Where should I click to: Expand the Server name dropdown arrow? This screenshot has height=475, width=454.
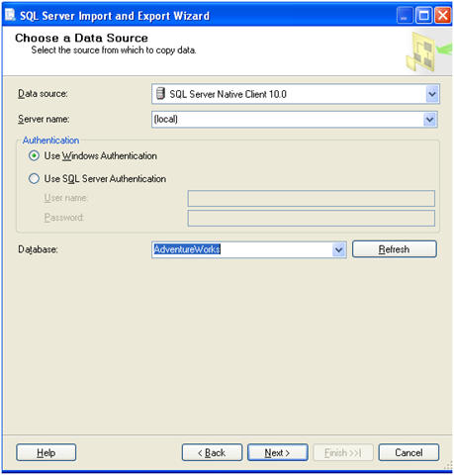[x=429, y=120]
